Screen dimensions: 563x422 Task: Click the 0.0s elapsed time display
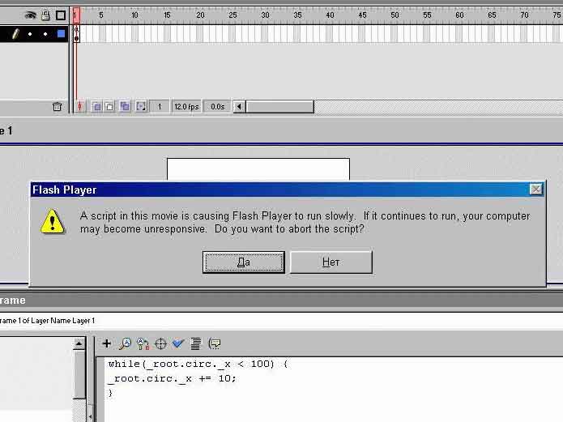pos(218,107)
